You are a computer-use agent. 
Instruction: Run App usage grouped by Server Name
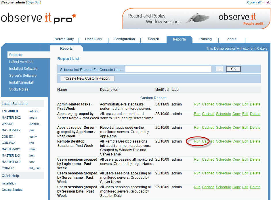pyautogui.click(x=197, y=114)
